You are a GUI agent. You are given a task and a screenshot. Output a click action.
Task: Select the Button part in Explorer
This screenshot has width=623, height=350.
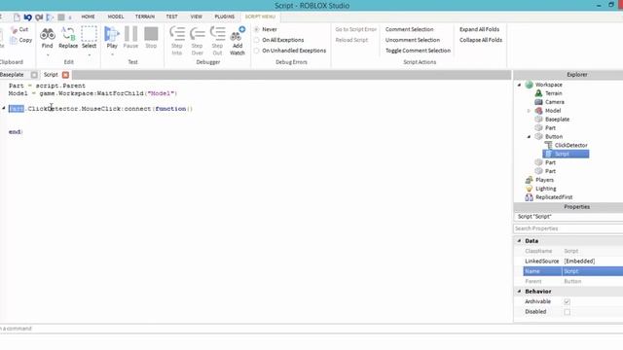point(554,136)
